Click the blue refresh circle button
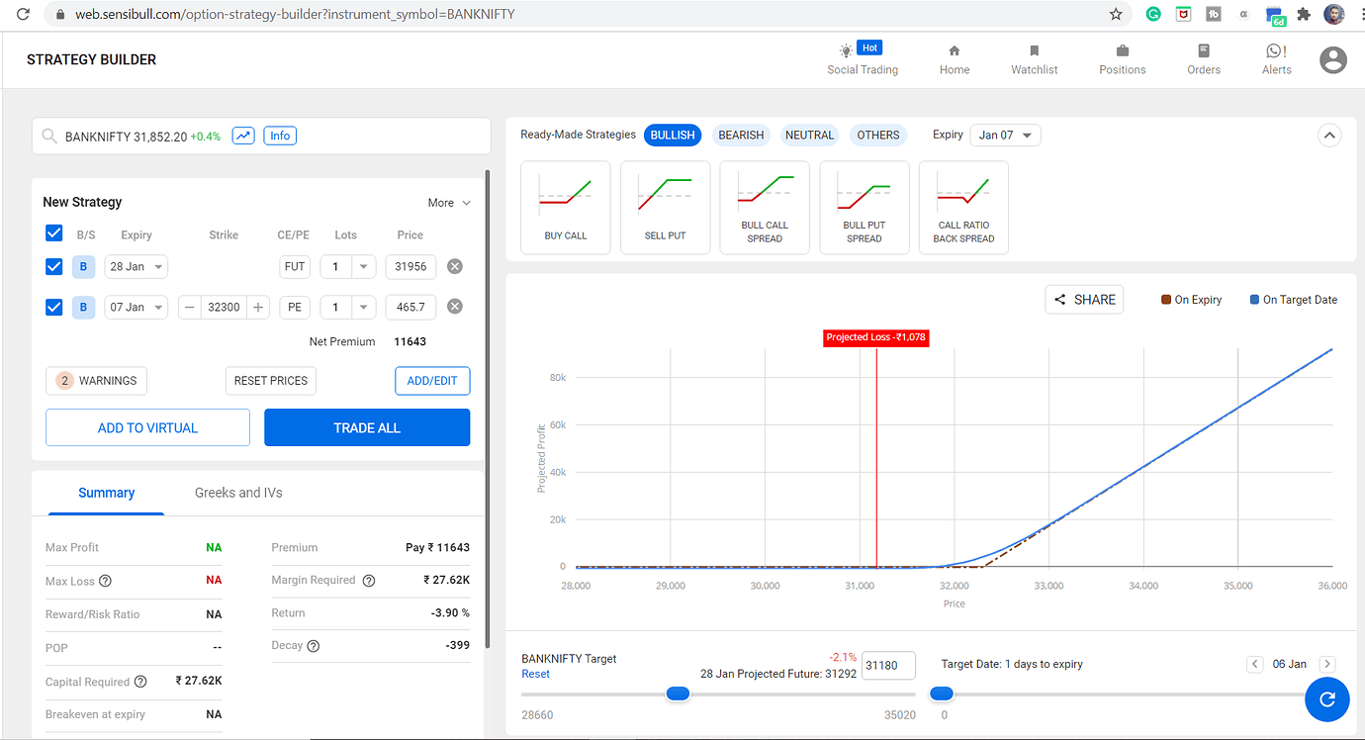Image resolution: width=1365 pixels, height=740 pixels. click(1327, 699)
